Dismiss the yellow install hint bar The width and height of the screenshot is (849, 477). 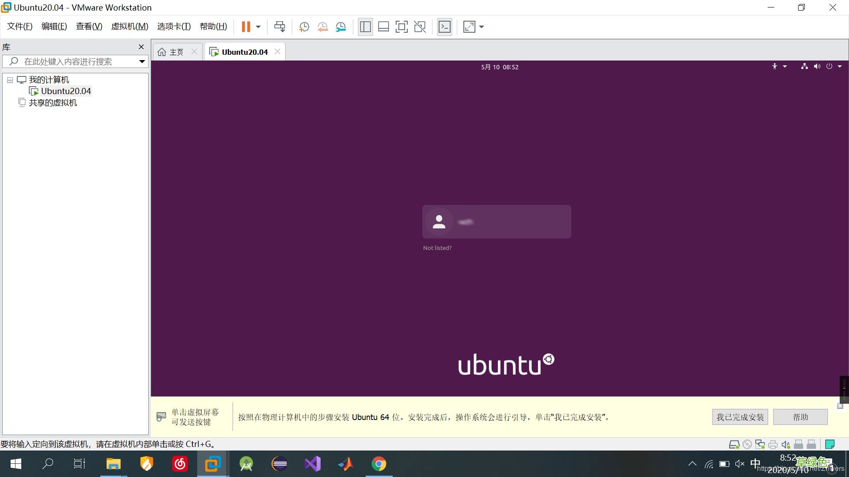[840, 406]
